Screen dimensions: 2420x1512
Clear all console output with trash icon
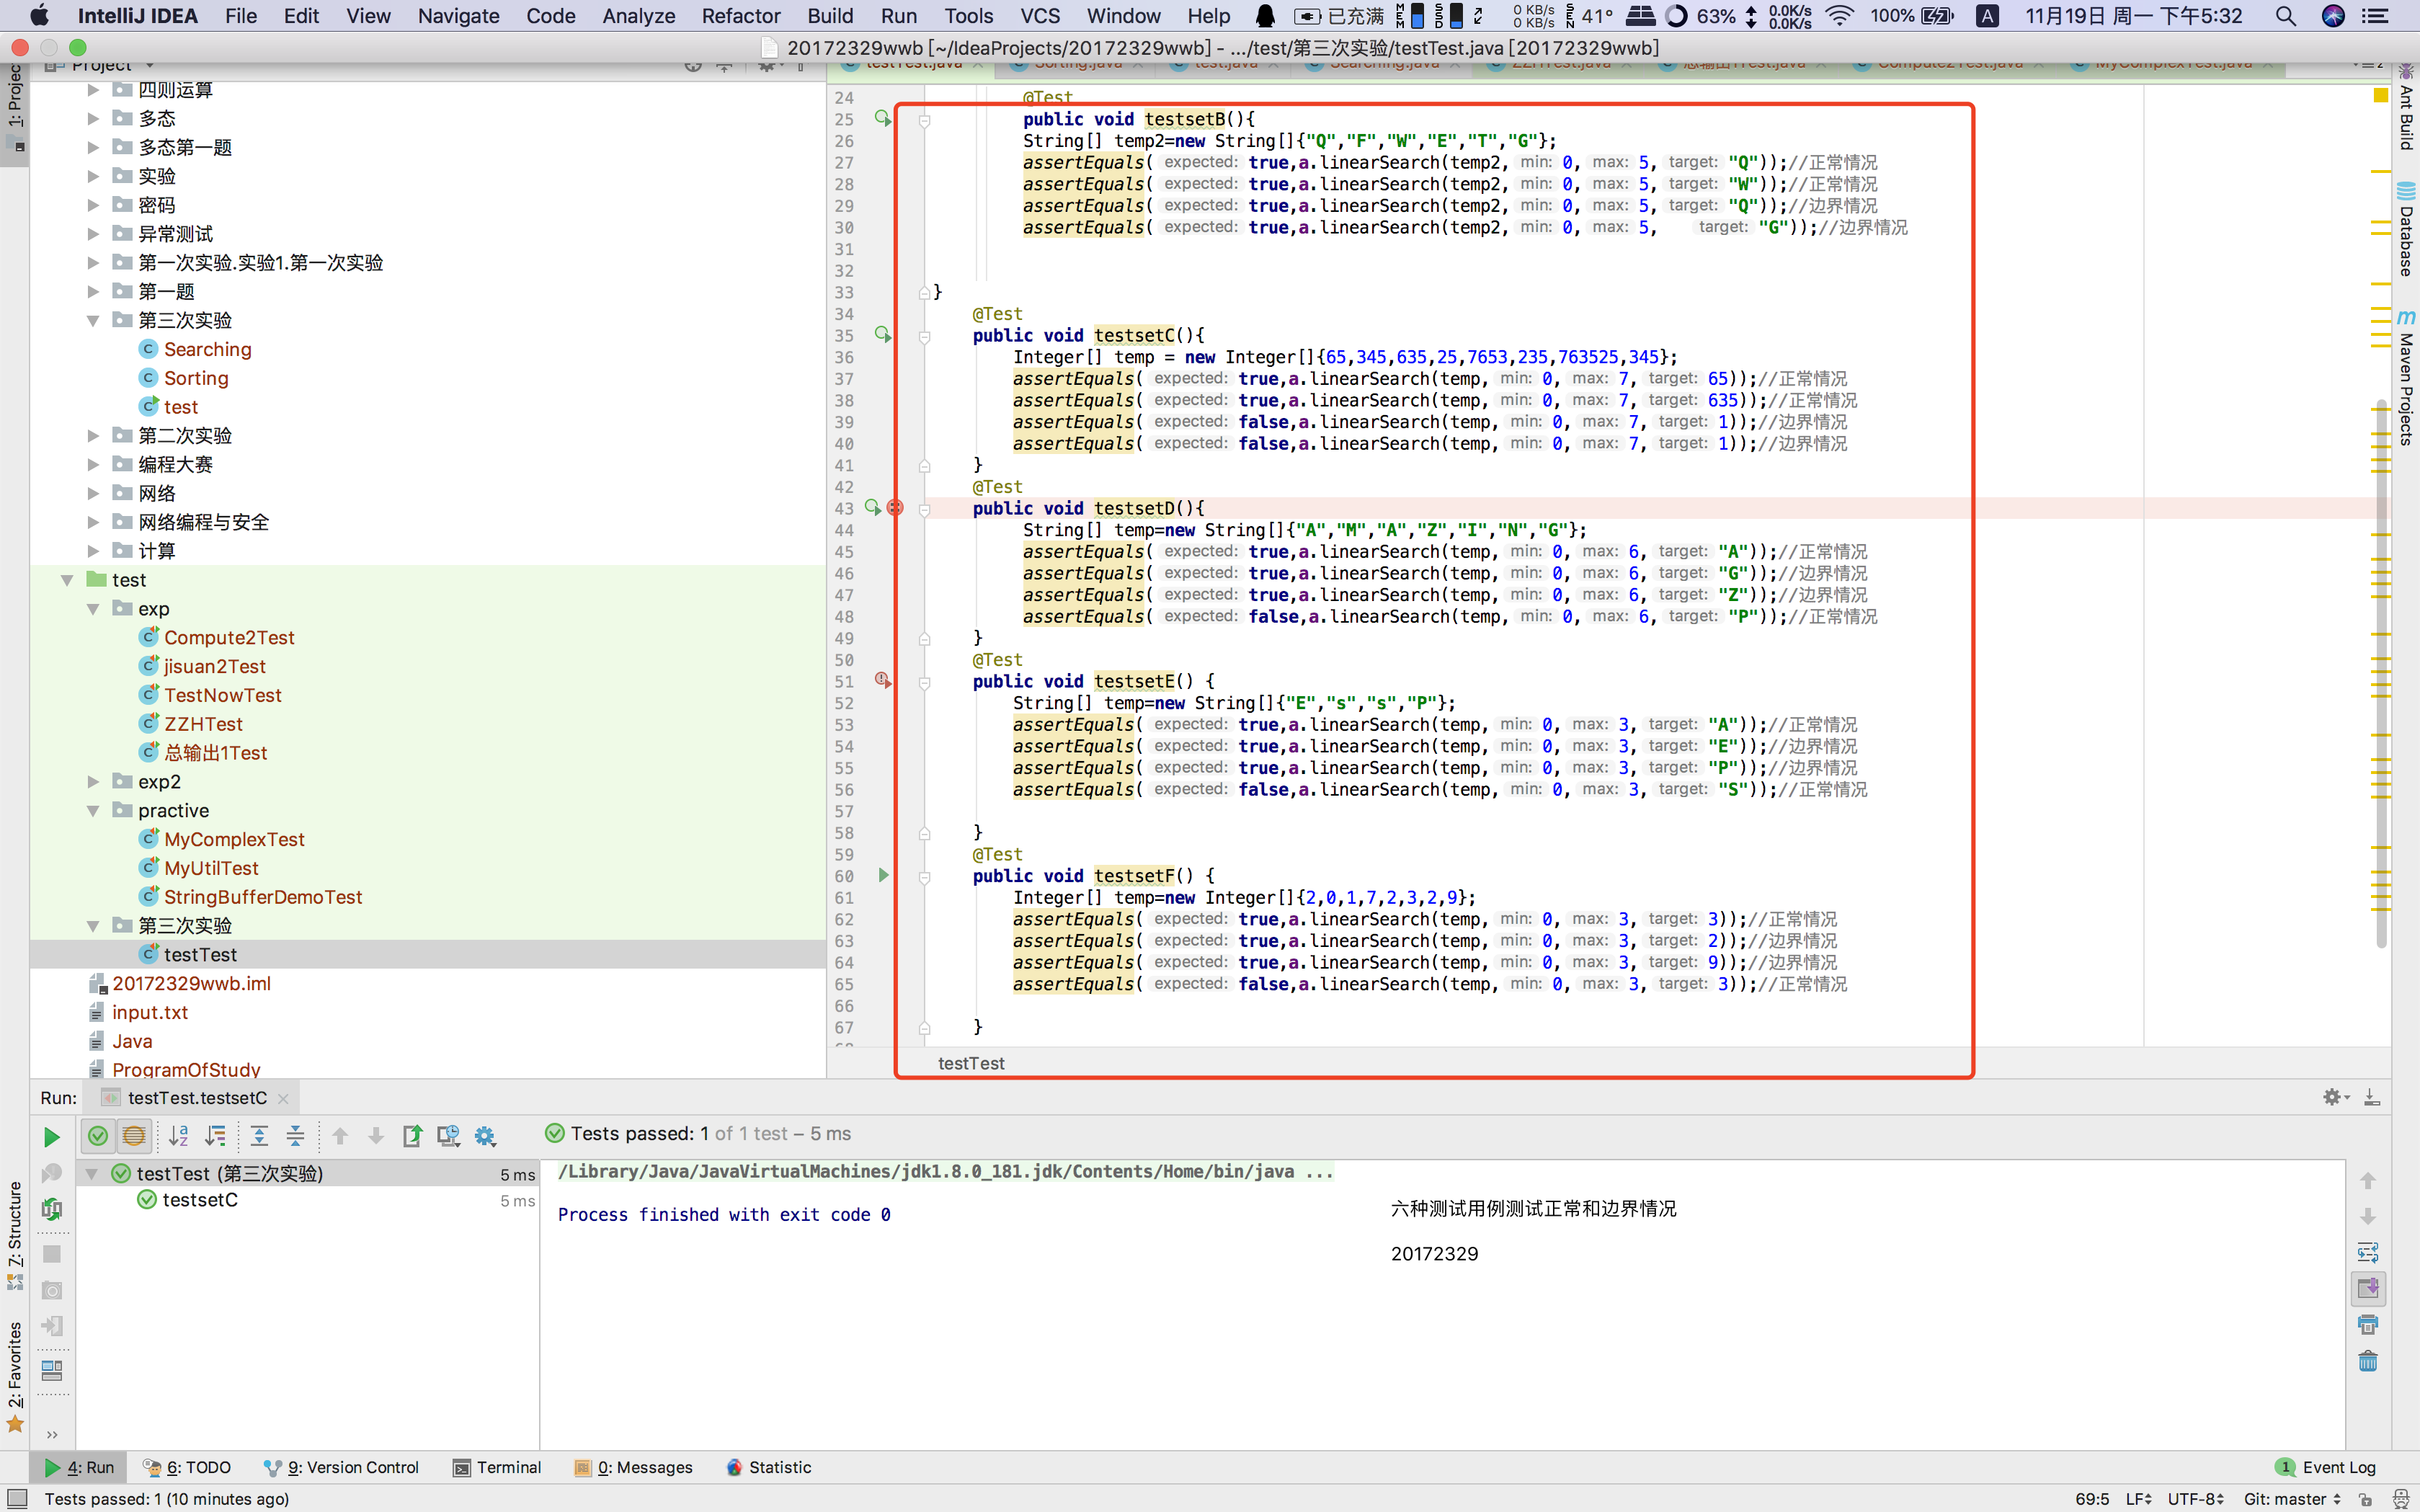point(2368,1361)
